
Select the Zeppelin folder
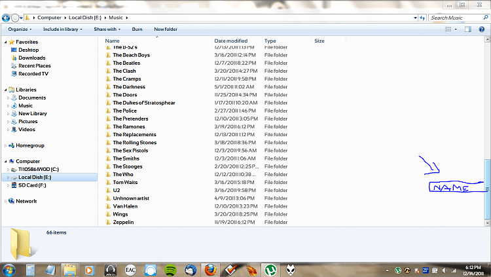click(123, 222)
